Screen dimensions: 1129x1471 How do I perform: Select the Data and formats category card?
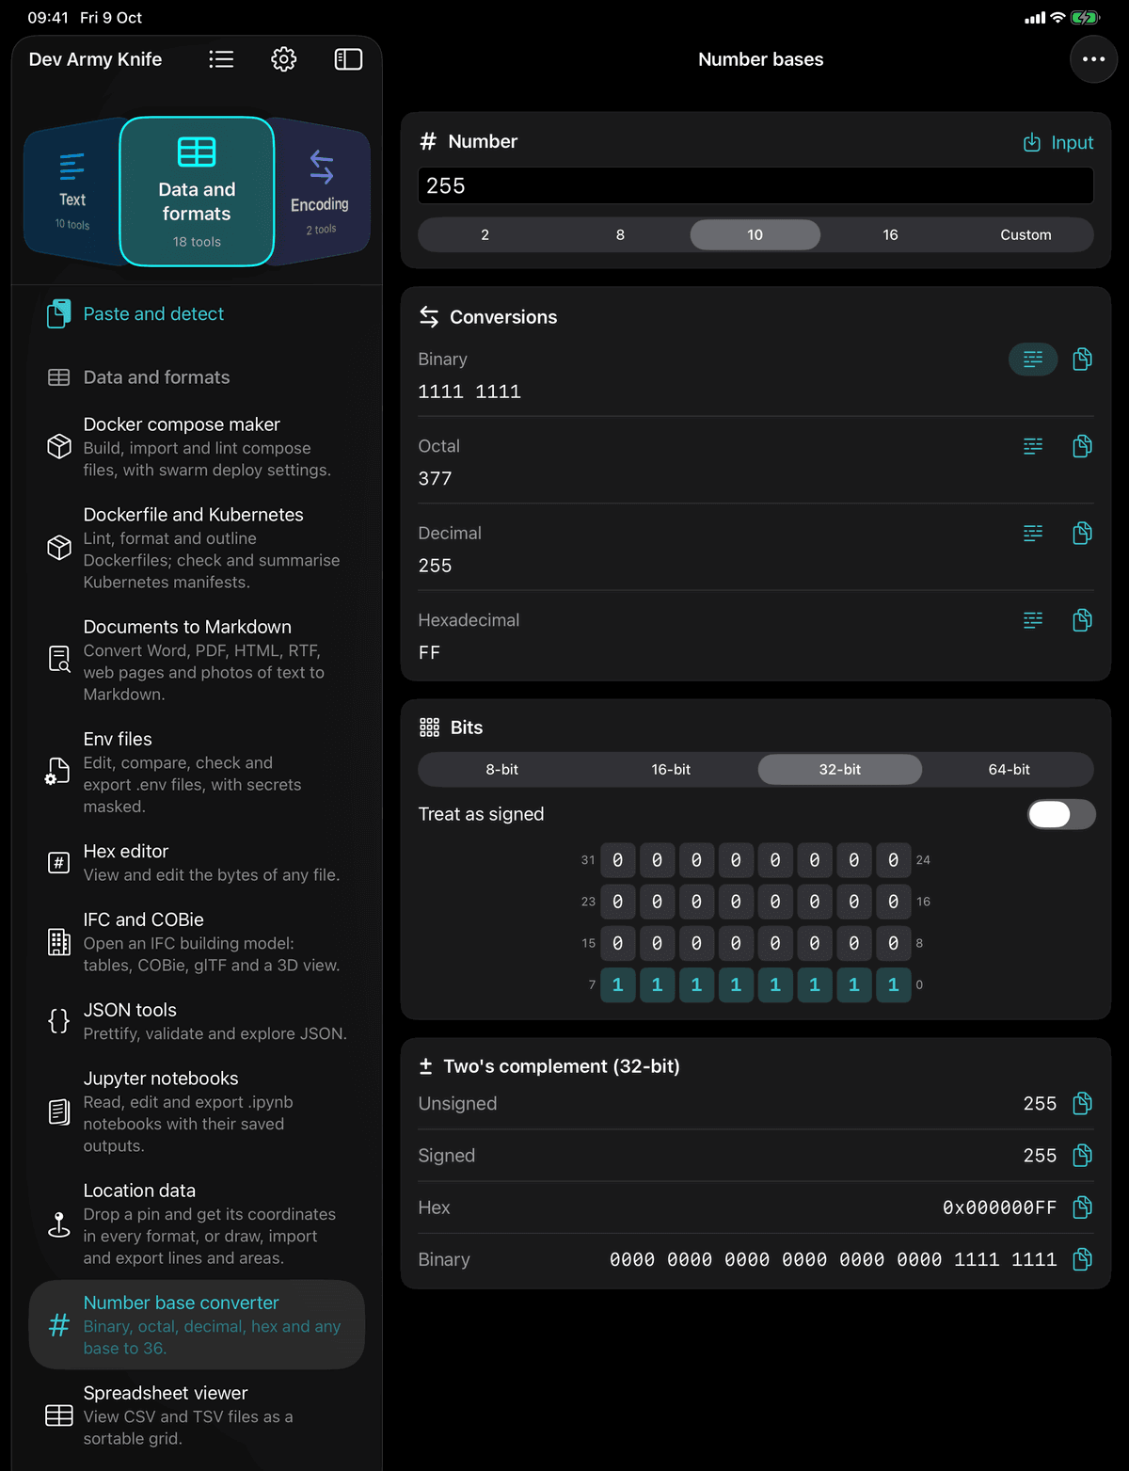[197, 191]
